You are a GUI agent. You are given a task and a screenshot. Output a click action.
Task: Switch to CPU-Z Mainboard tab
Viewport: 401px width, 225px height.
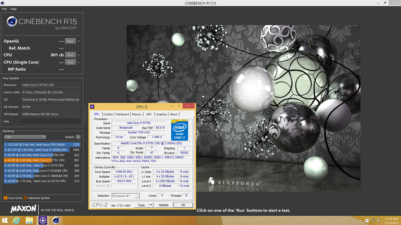[x=122, y=114]
